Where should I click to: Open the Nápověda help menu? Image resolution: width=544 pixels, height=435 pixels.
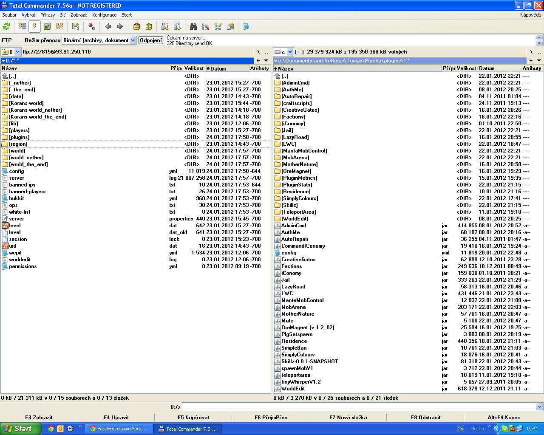[x=530, y=15]
